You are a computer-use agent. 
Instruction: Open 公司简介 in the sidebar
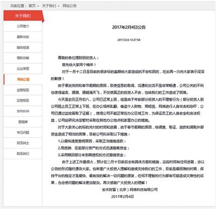point(23,26)
